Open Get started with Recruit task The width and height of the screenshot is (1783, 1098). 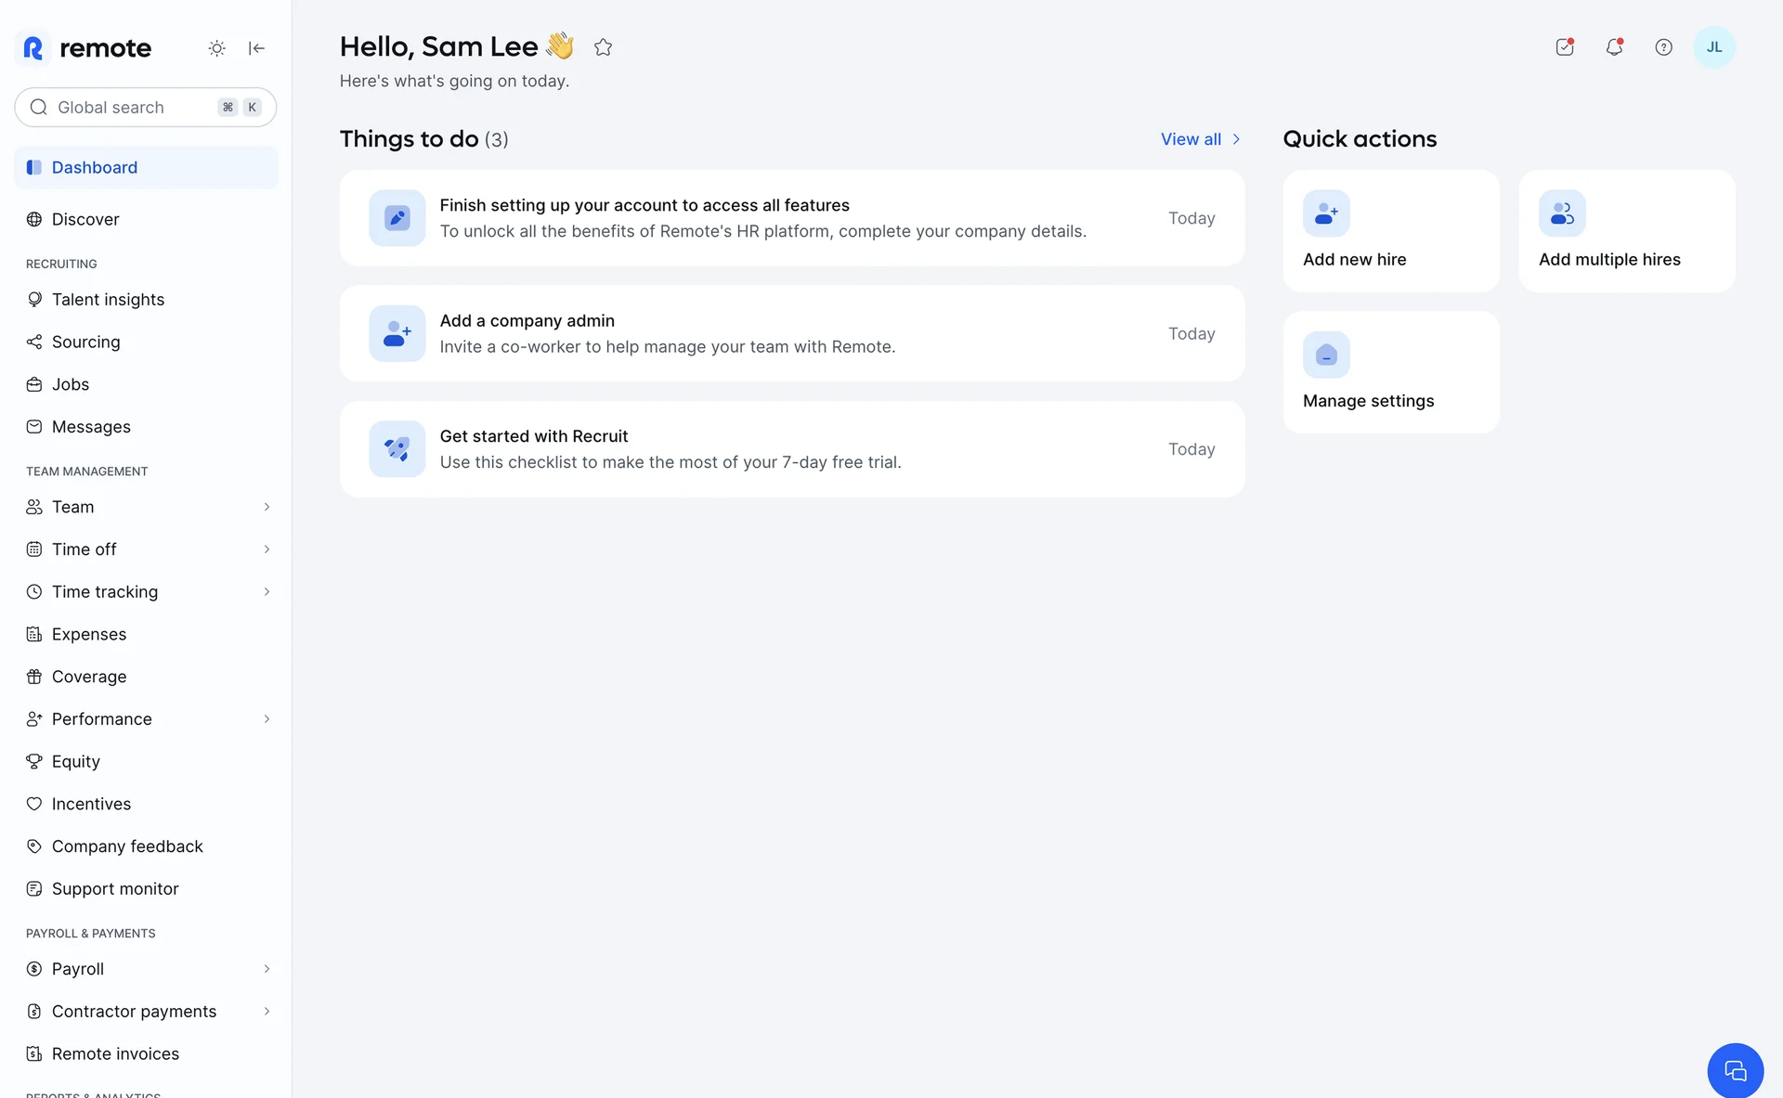[x=792, y=449]
